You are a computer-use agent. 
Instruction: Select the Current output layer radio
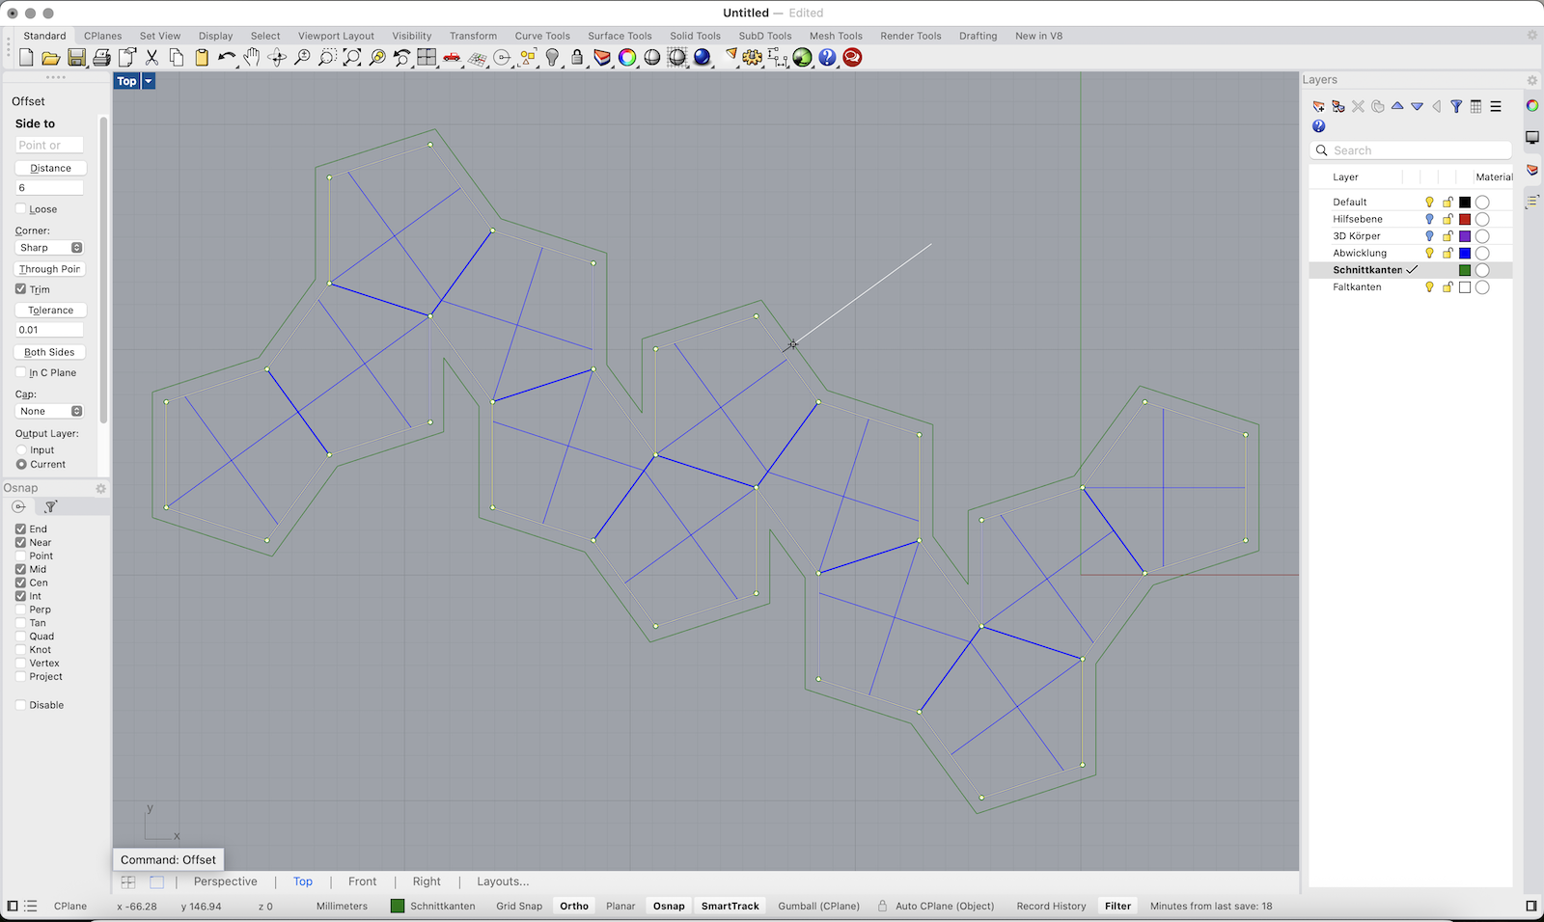click(21, 465)
